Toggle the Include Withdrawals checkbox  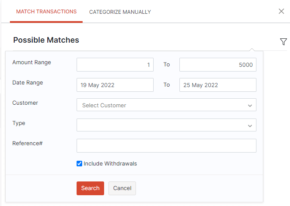tap(79, 164)
